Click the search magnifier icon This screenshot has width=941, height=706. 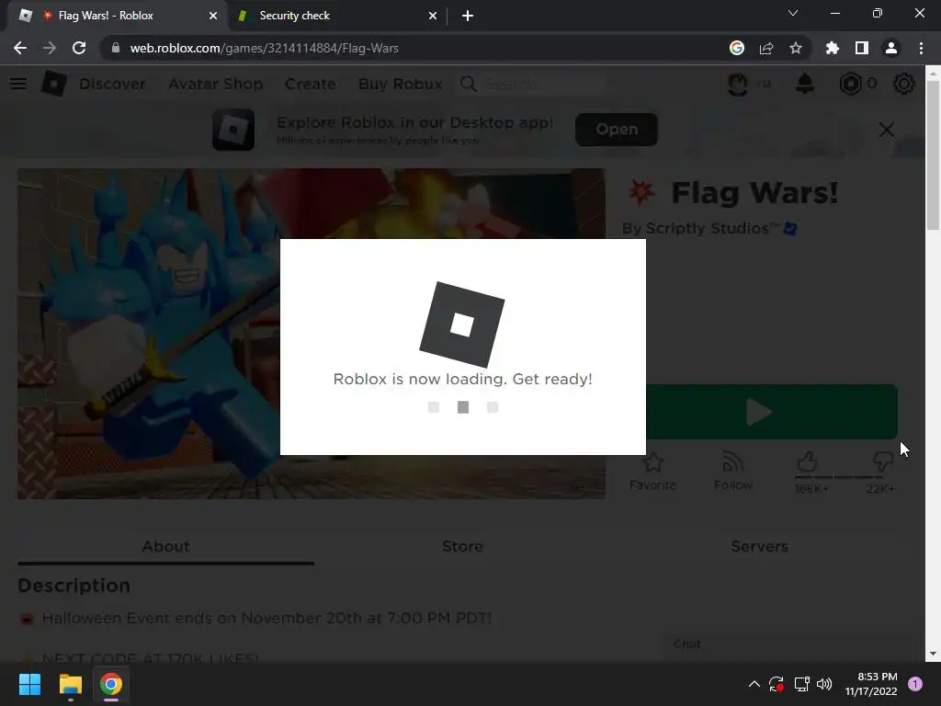pos(468,84)
